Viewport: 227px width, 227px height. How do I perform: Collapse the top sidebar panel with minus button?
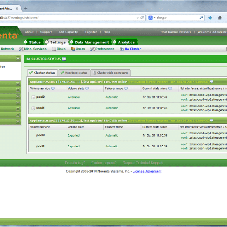(18, 58)
